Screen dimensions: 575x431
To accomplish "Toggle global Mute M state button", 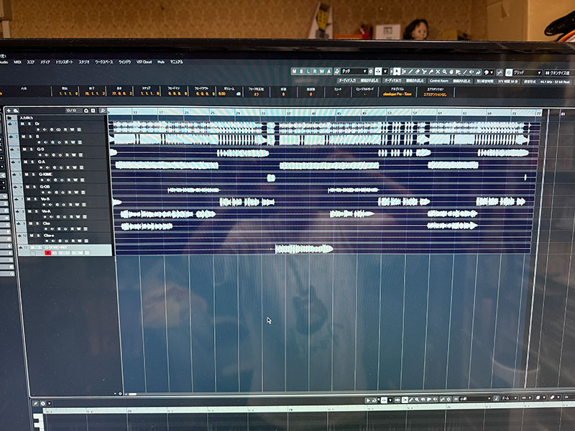I will pyautogui.click(x=294, y=71).
